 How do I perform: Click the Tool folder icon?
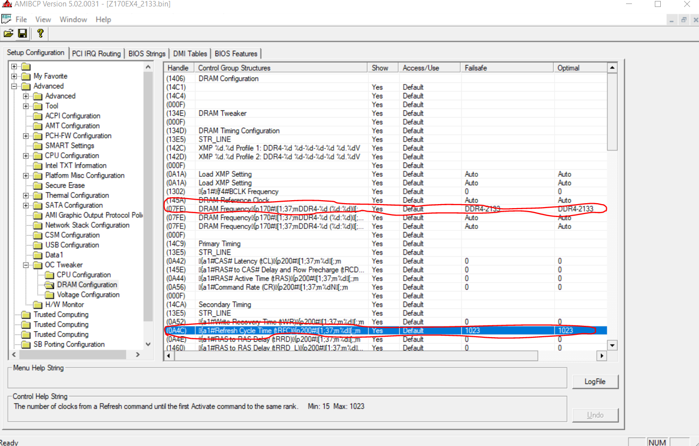pos(38,106)
